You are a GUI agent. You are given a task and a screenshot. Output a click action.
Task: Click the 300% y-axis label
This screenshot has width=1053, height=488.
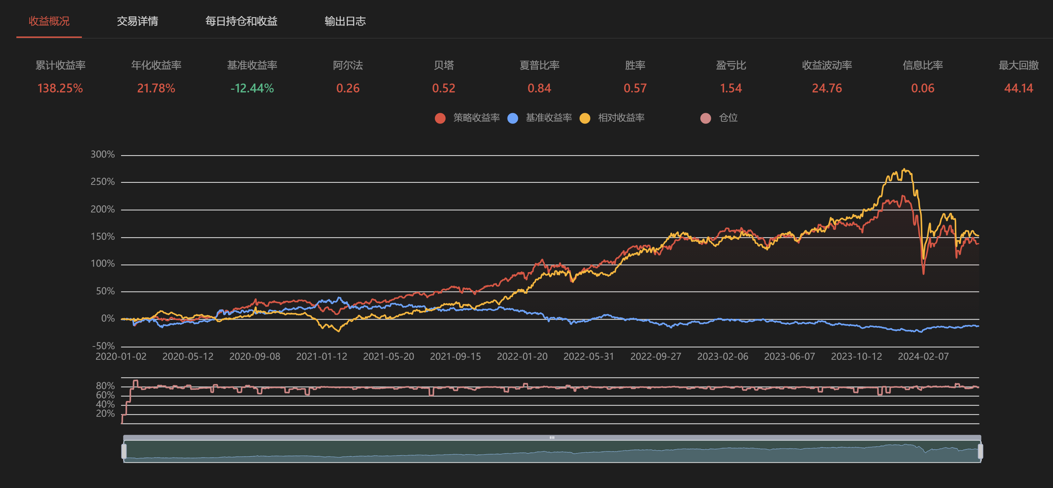[103, 154]
